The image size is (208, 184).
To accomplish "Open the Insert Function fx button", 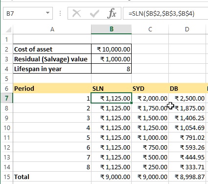I will (112, 13).
